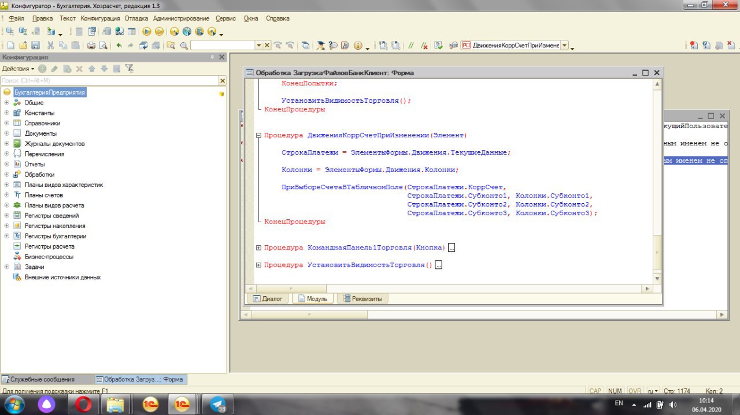Click the Open file folder icon
Image resolution: width=740 pixels, height=415 pixels.
click(23, 45)
